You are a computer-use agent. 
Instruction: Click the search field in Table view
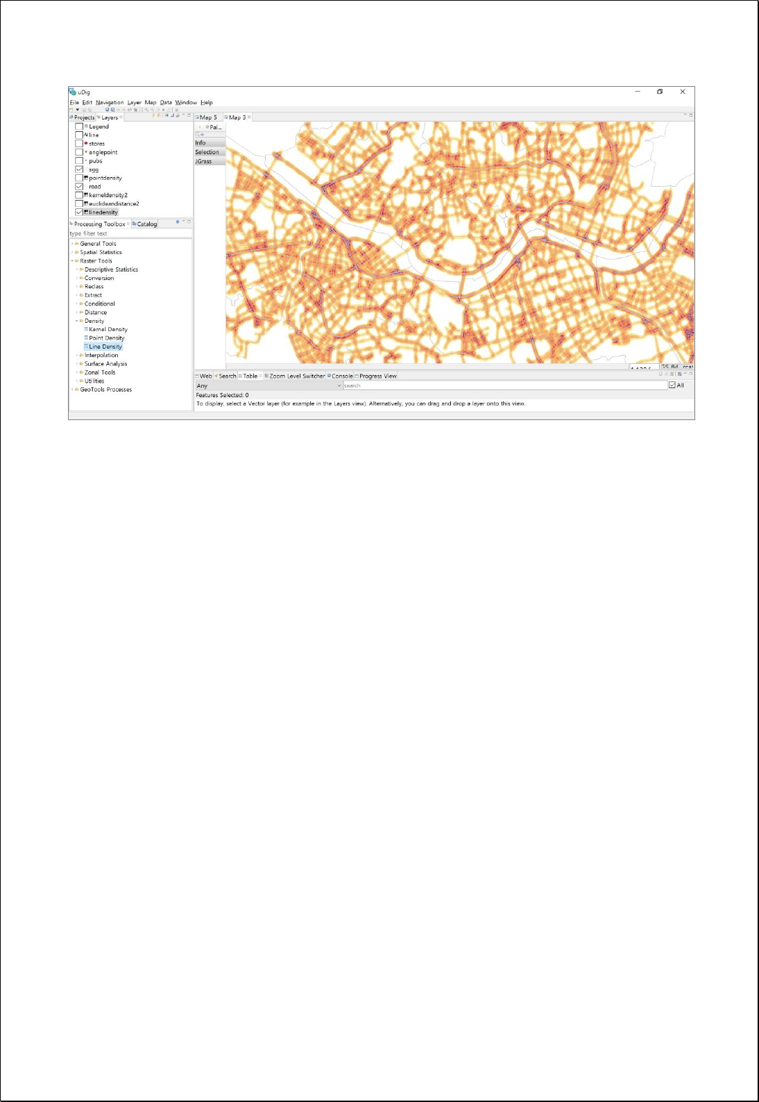click(x=505, y=385)
